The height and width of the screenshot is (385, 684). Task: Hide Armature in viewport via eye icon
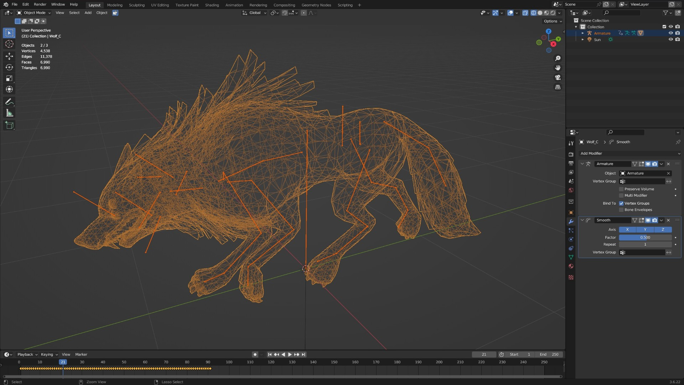[670, 33]
